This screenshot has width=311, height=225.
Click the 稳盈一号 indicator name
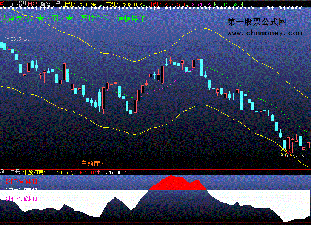click(50, 4)
